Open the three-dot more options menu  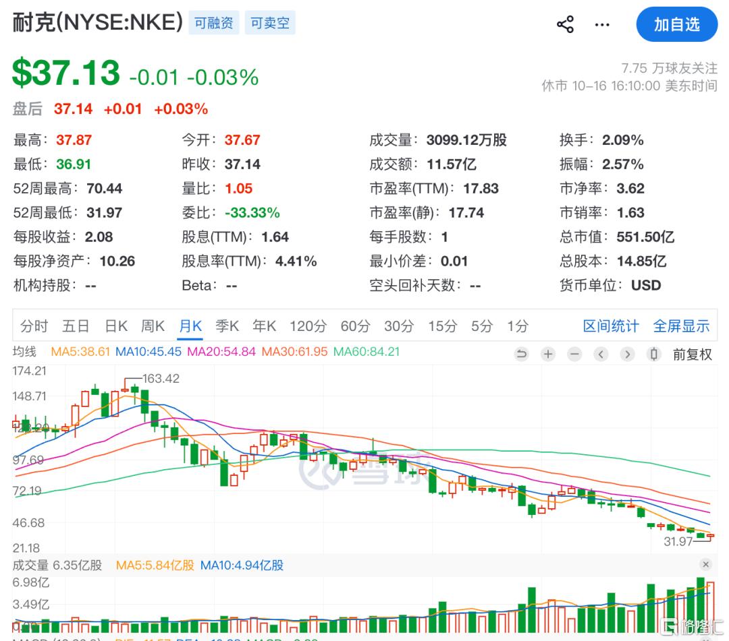(602, 24)
